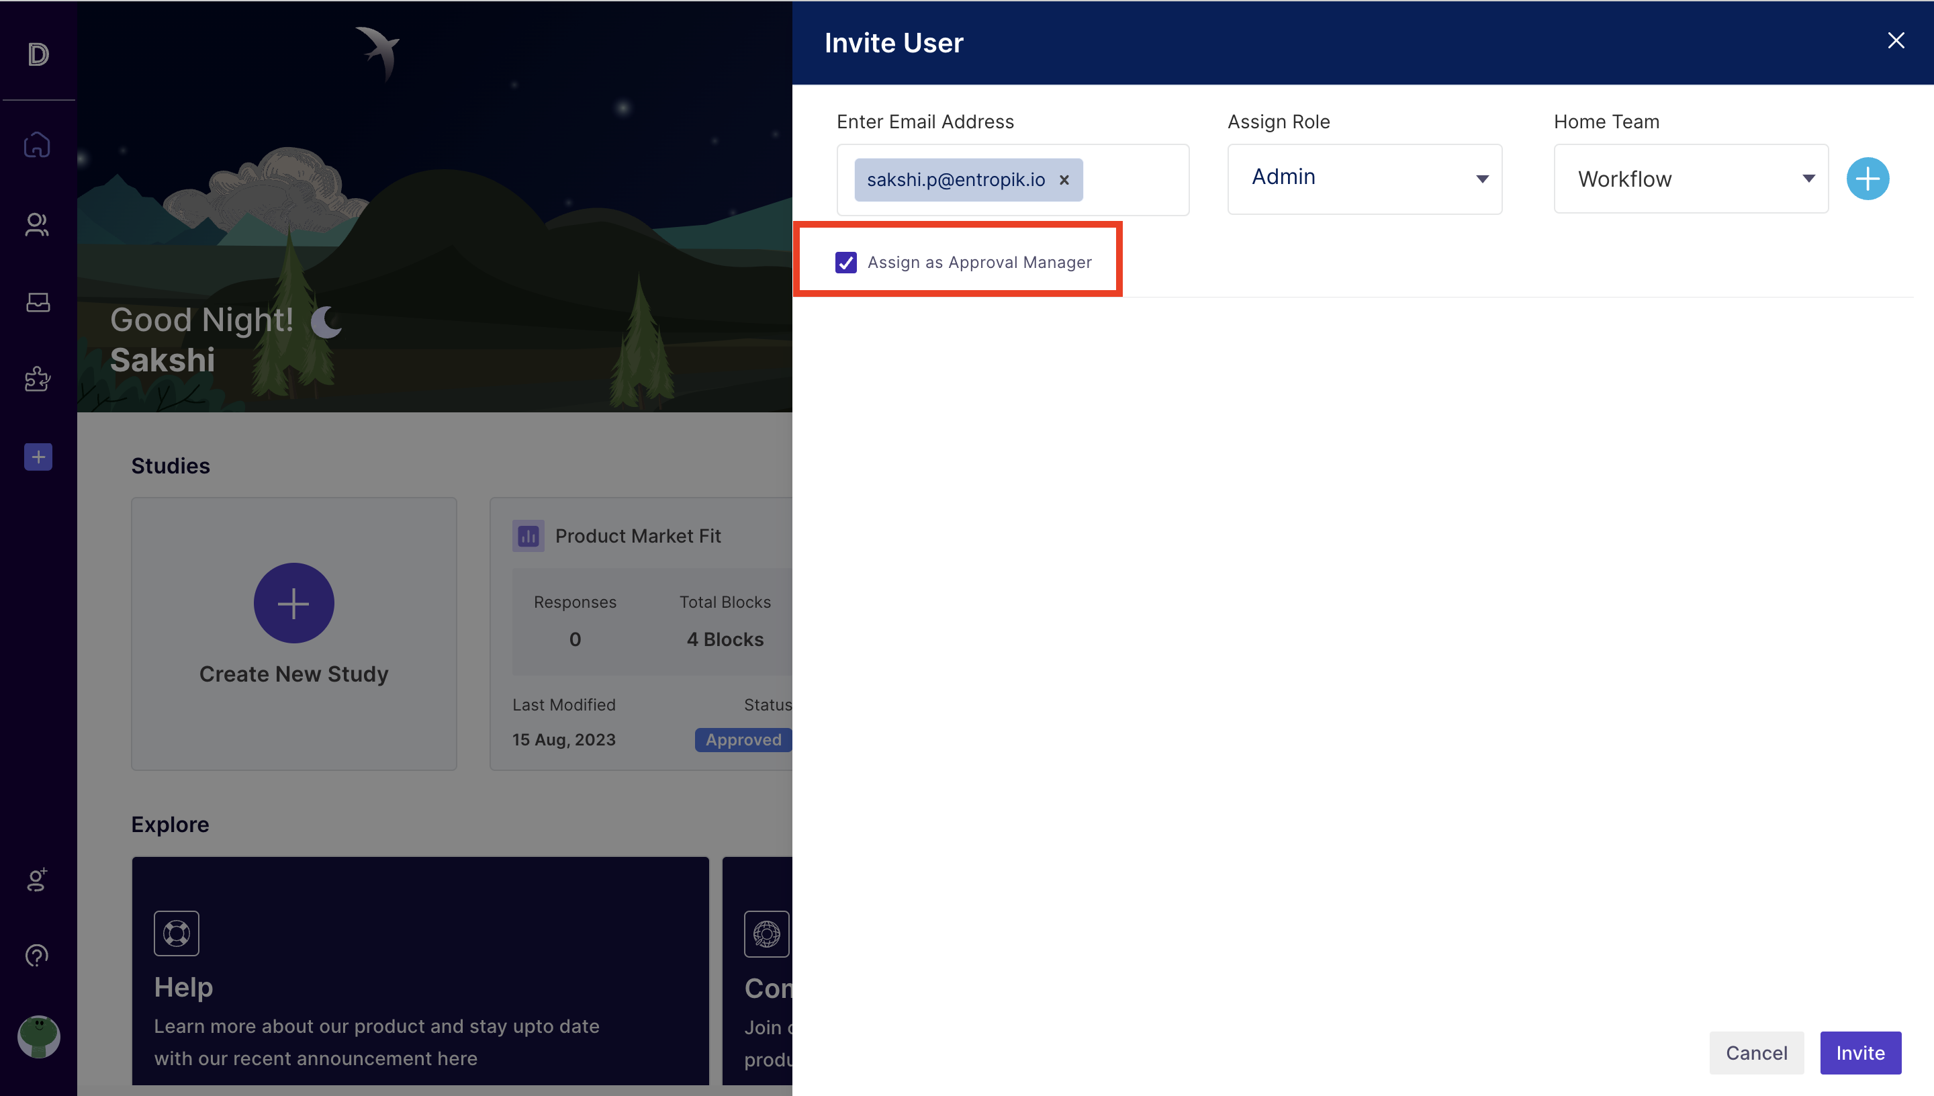Open the Home dashboard from the sidebar

(x=38, y=144)
